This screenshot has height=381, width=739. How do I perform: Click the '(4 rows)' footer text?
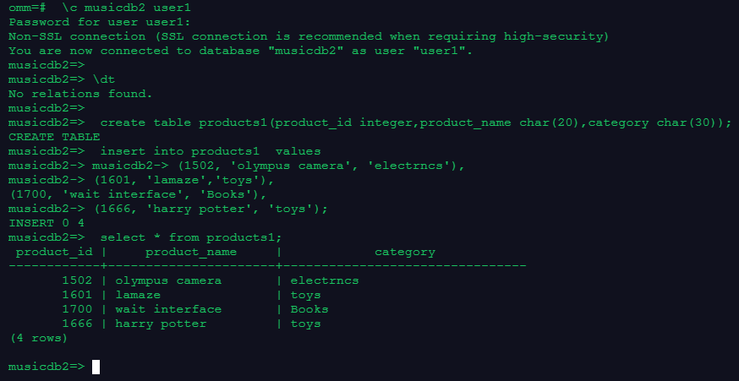pos(39,338)
